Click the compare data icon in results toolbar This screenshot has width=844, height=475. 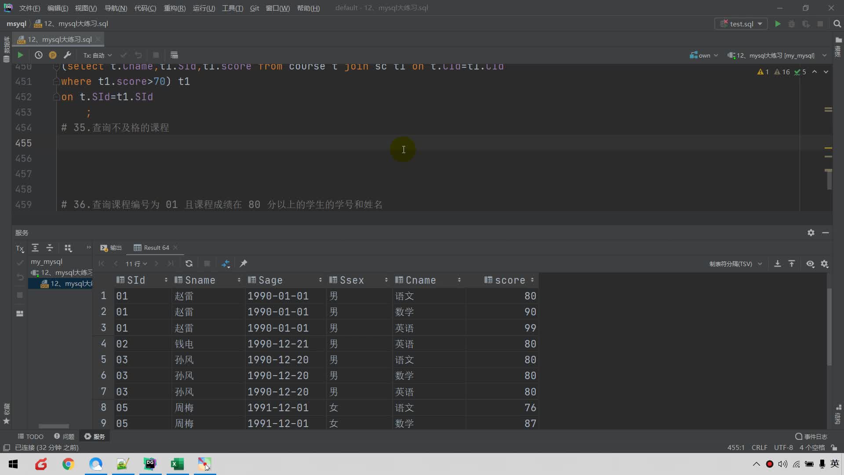[226, 263]
